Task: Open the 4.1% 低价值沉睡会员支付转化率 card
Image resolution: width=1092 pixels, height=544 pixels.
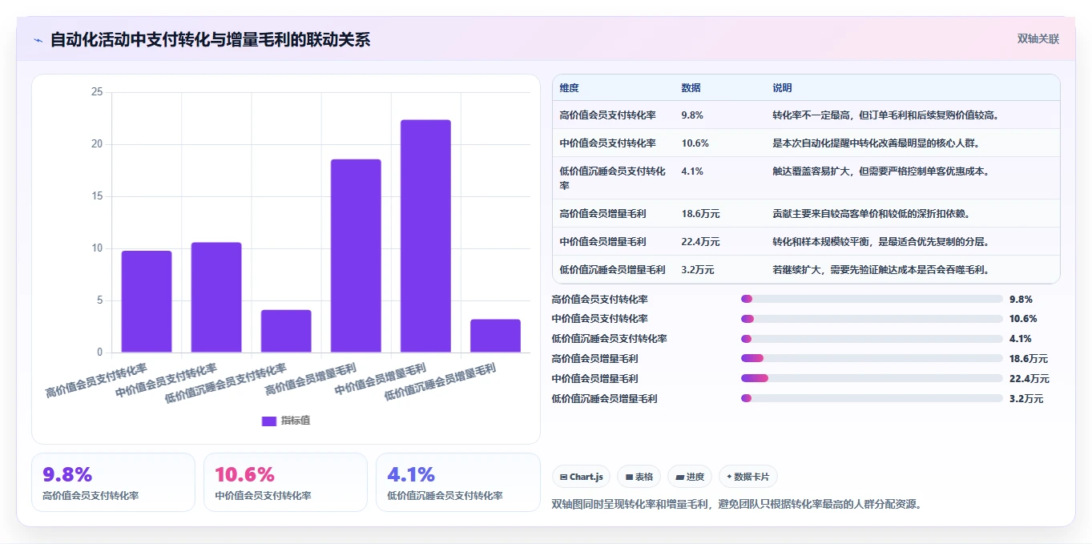Action: (x=457, y=482)
